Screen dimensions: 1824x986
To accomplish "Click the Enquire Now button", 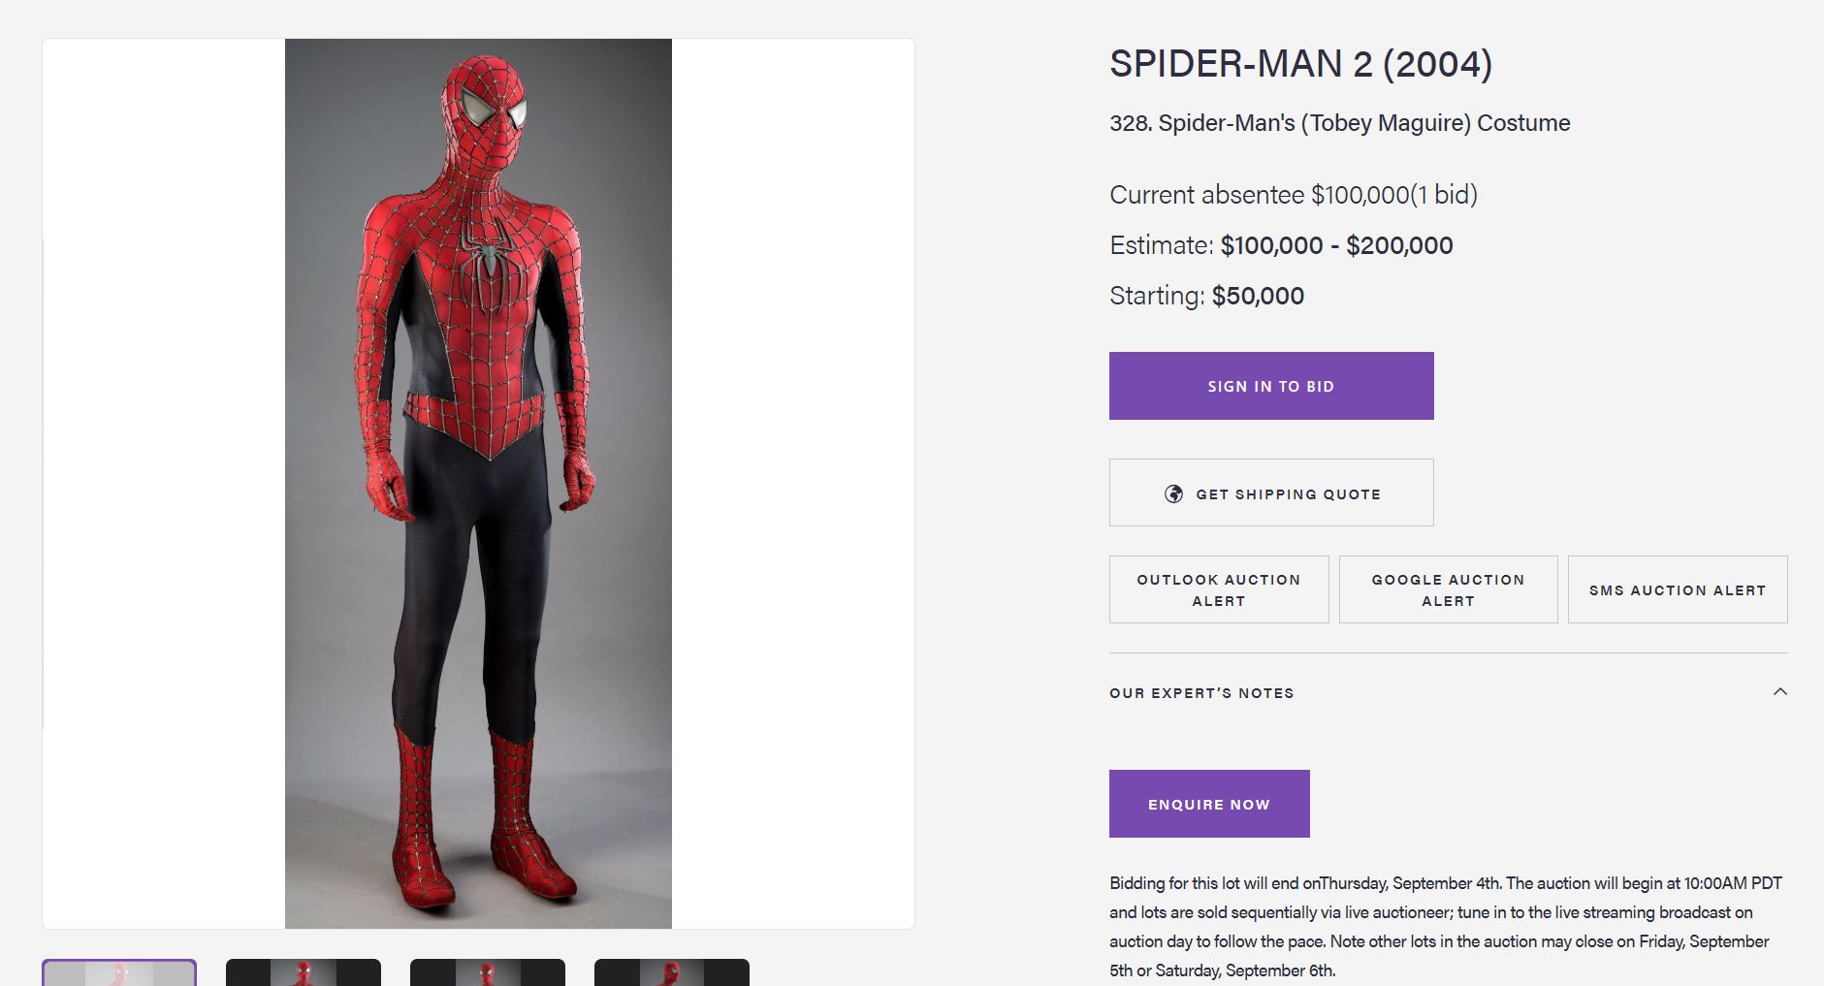I will point(1209,804).
